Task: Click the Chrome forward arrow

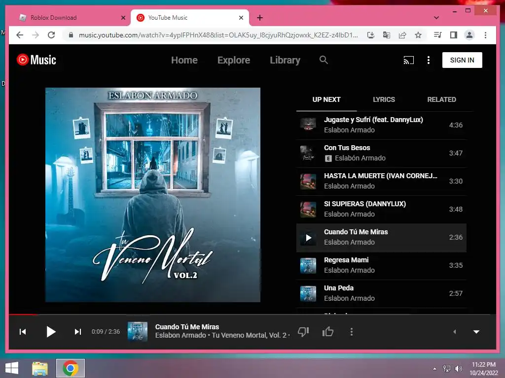Action: coord(36,35)
